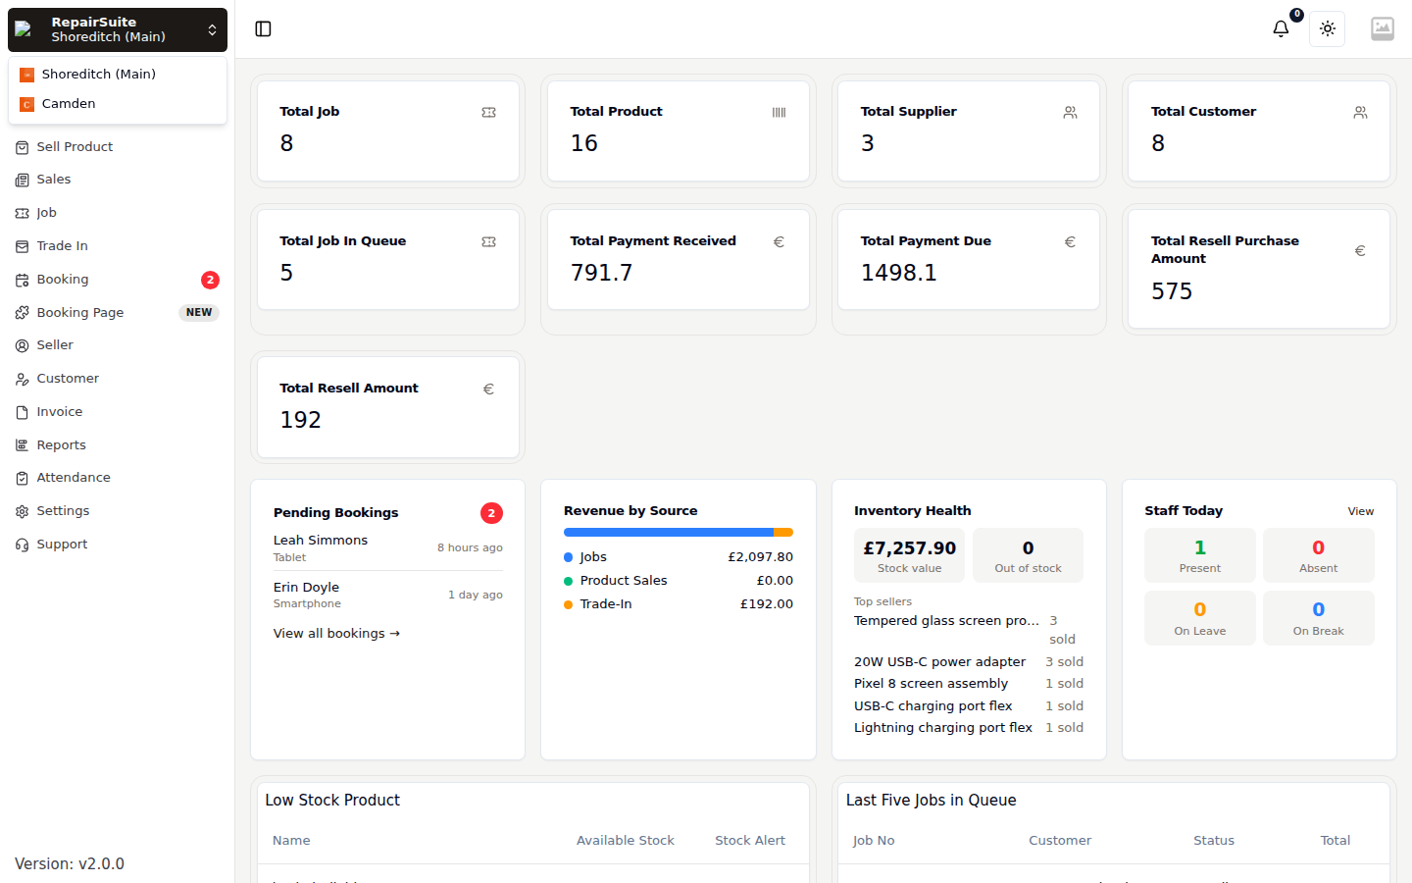Click euro icon on Total Payment Received
Screen dimensions: 1412x883
coord(779,242)
